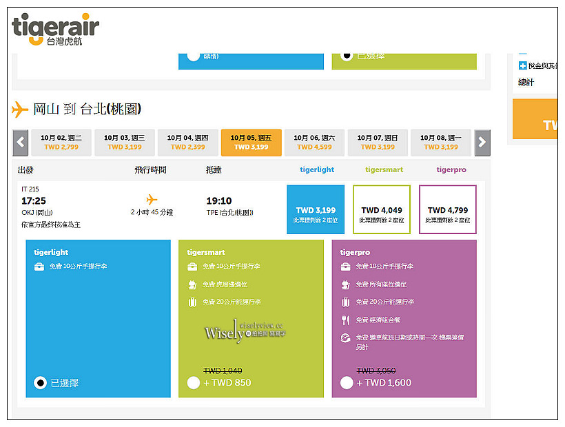
Task: Click left arrow to view earlier dates
Action: tap(19, 142)
